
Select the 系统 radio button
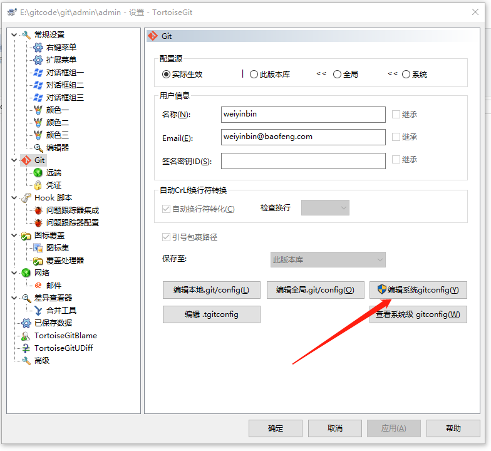pyautogui.click(x=406, y=74)
